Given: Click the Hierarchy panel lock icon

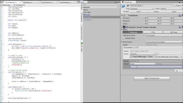Looking at the screenshot, I should [116, 2].
